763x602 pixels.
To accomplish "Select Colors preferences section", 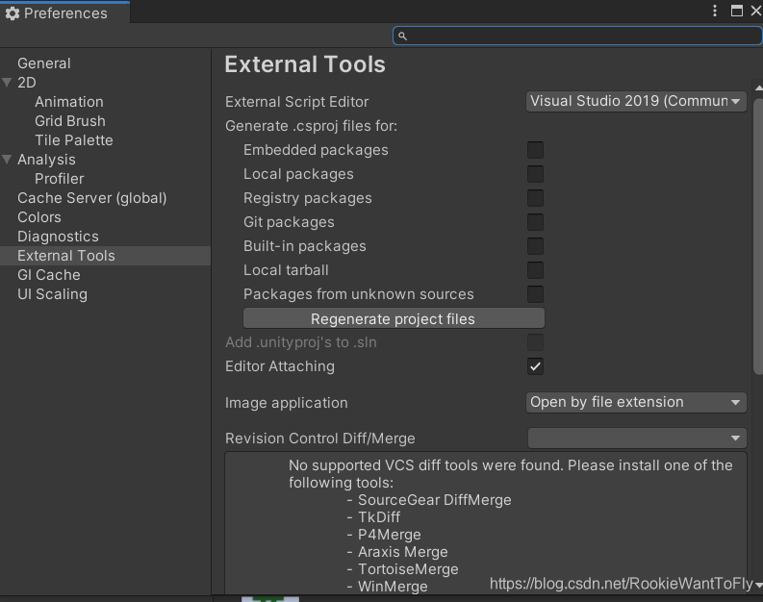I will [39, 217].
